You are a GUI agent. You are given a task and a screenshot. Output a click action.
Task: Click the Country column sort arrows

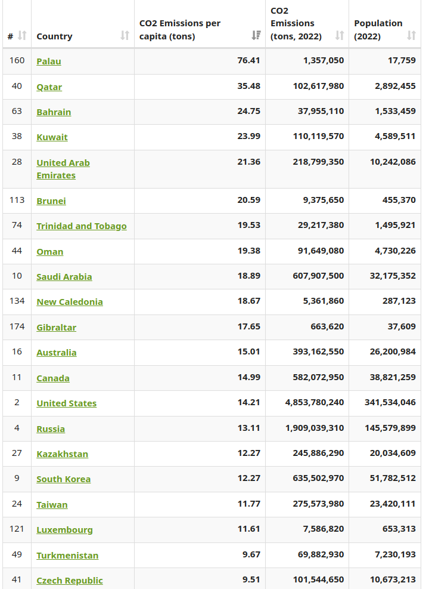[125, 36]
